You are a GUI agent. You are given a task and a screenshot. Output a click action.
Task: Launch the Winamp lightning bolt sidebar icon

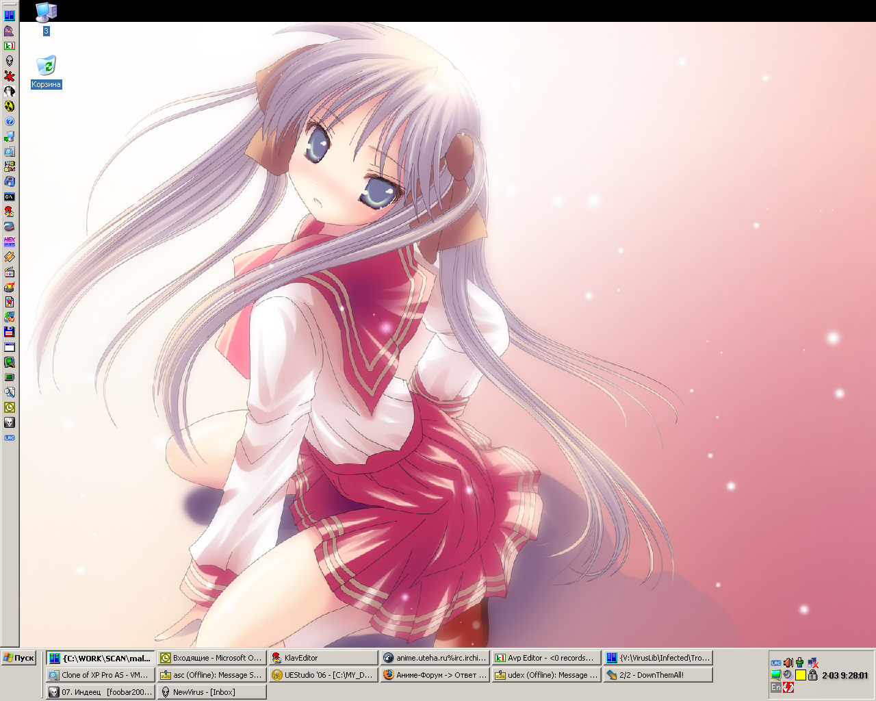point(10,257)
